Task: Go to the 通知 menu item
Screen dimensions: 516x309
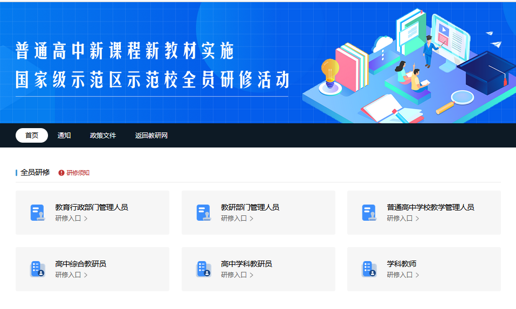Action: [x=64, y=136]
